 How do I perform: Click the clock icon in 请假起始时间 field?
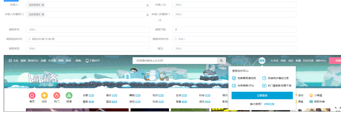point(30,39)
